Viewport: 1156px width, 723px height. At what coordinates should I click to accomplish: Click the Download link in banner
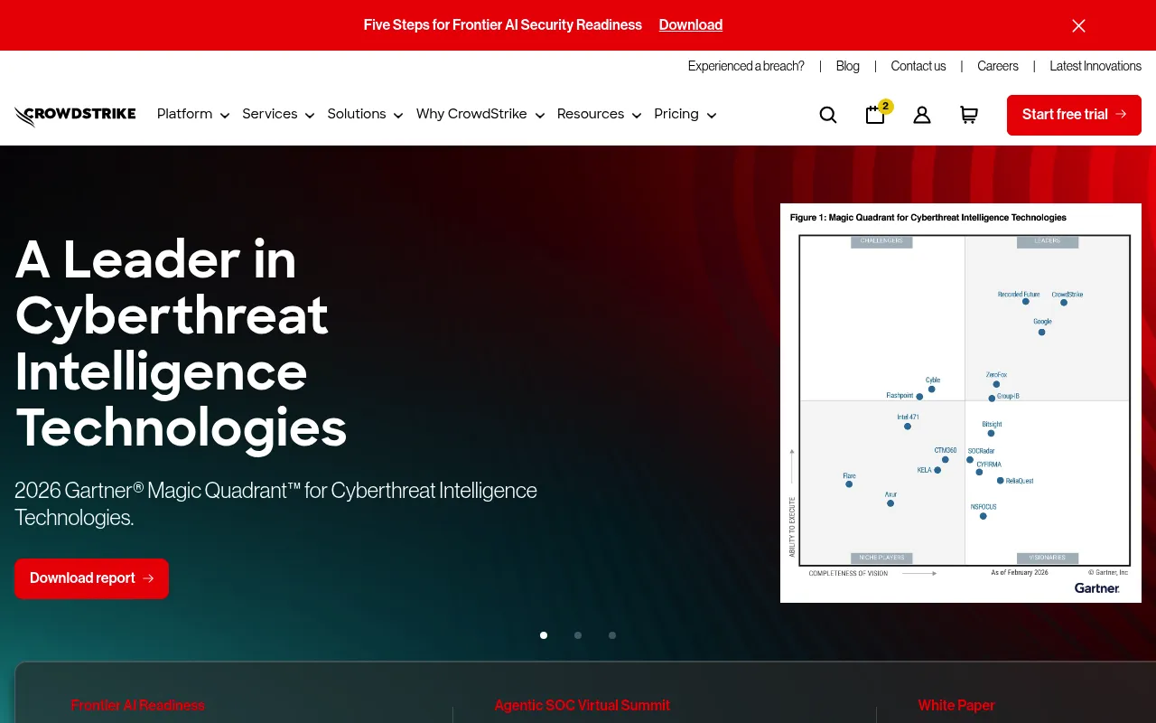[x=691, y=25]
